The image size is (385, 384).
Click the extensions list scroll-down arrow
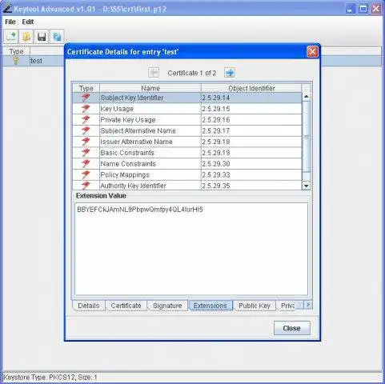coord(306,186)
